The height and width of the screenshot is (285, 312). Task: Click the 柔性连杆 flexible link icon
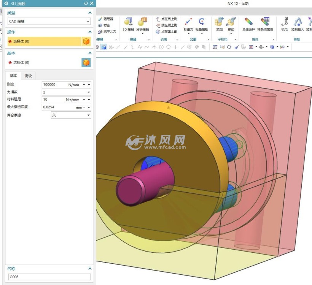[249, 22]
